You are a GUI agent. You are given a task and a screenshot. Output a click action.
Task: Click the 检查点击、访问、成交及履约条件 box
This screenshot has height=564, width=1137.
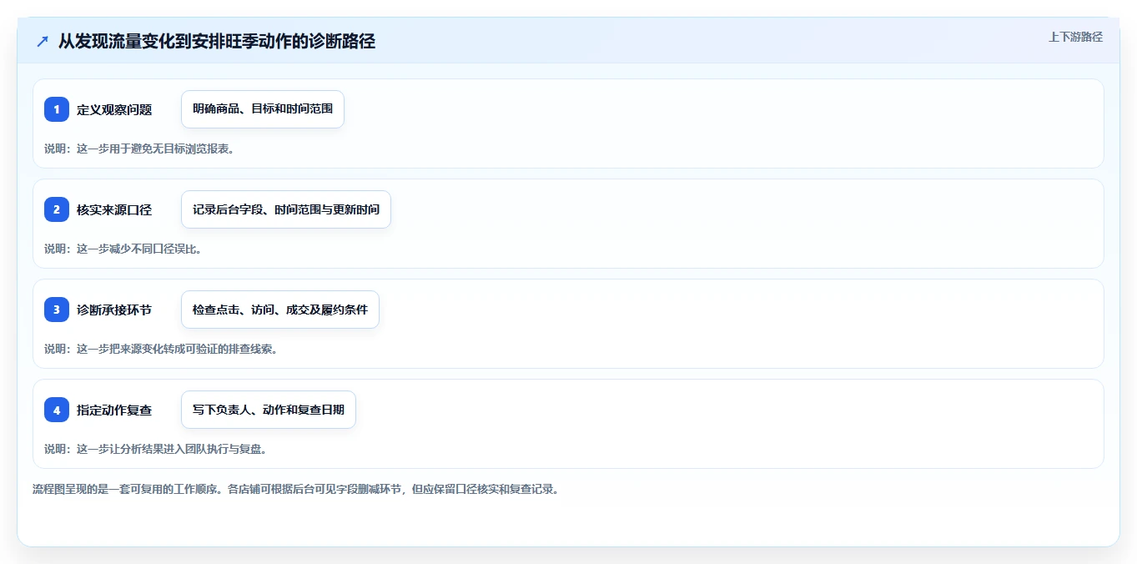point(280,310)
